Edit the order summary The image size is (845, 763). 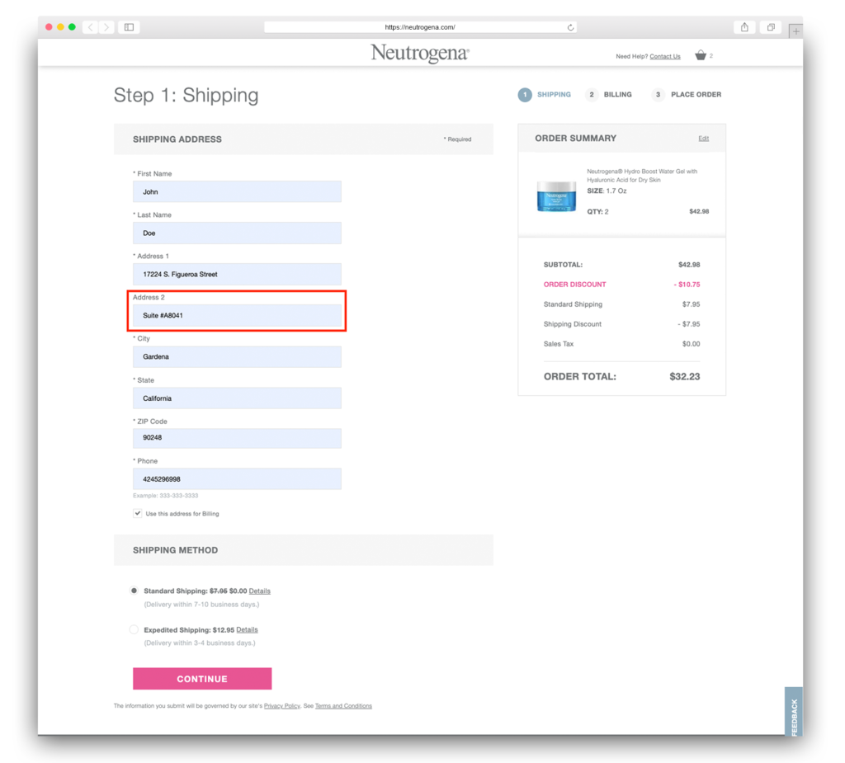703,139
